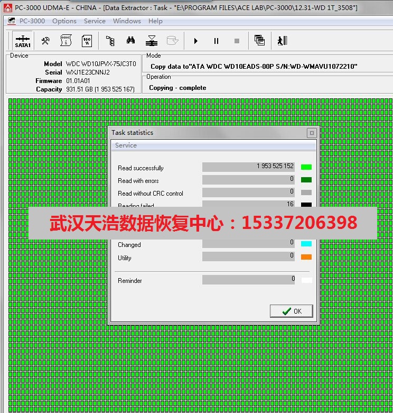Open the Options menu
The height and width of the screenshot is (413, 393).
pos(64,21)
